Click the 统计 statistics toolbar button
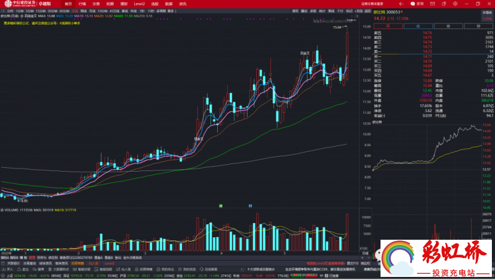The image size is (495, 280). coord(322,11)
